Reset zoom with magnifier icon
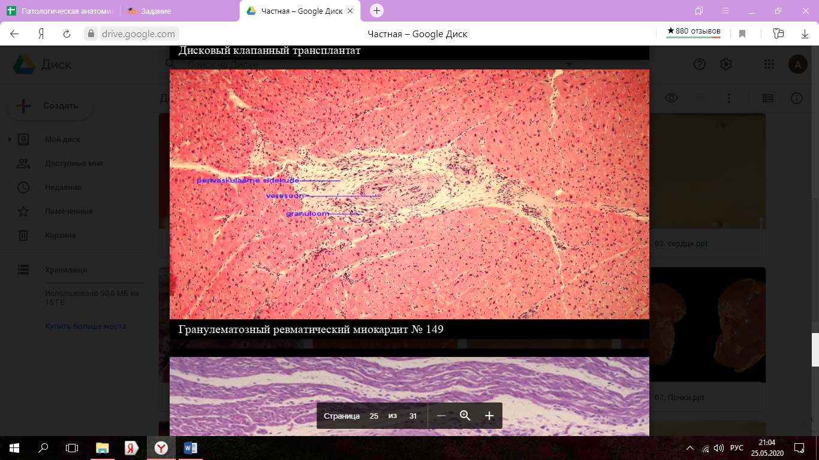The image size is (819, 460). pyautogui.click(x=465, y=416)
